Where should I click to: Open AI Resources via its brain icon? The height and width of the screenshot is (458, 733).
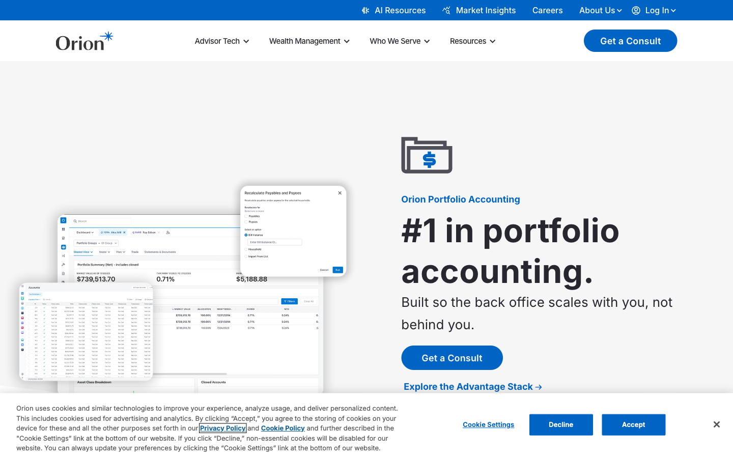[365, 10]
